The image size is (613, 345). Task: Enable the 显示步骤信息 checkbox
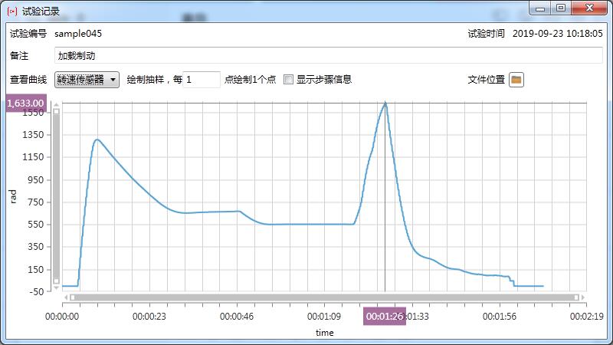289,80
